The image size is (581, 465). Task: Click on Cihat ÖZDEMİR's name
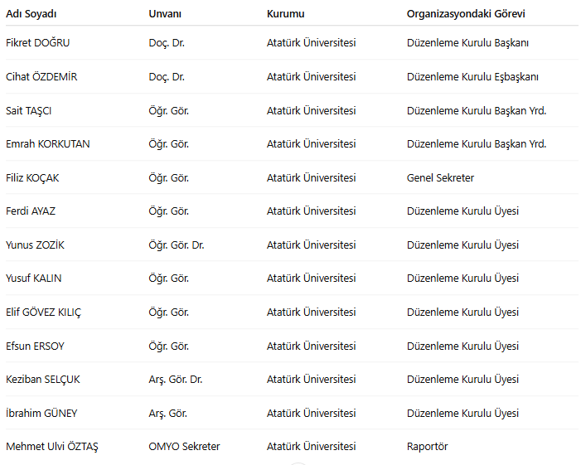click(41, 77)
